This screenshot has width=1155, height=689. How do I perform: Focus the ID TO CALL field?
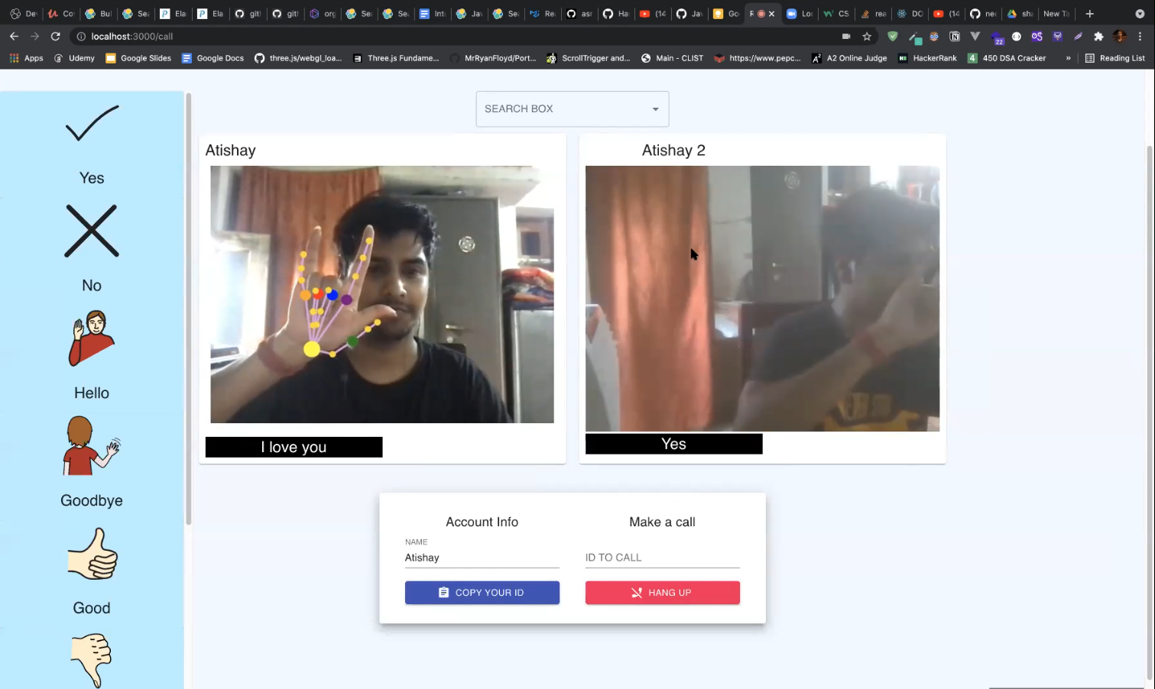(x=662, y=558)
